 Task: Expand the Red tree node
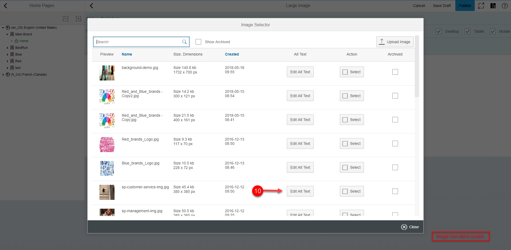7,61
